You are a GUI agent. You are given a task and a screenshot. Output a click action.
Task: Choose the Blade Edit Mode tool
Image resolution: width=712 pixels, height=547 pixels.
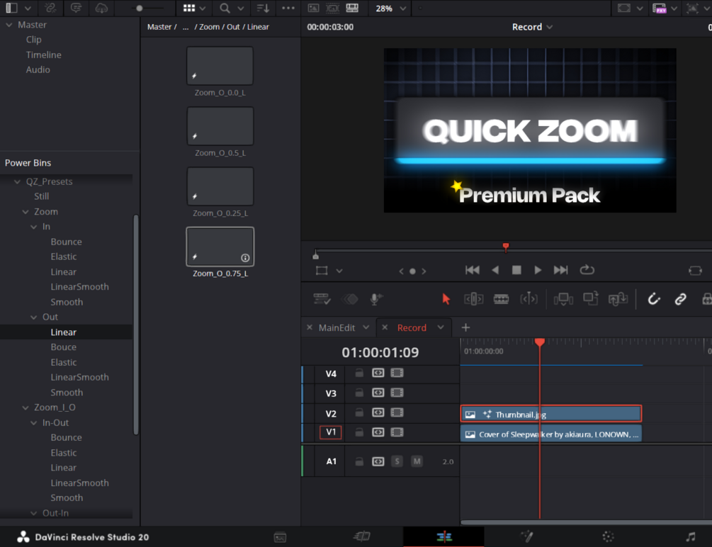[501, 299]
